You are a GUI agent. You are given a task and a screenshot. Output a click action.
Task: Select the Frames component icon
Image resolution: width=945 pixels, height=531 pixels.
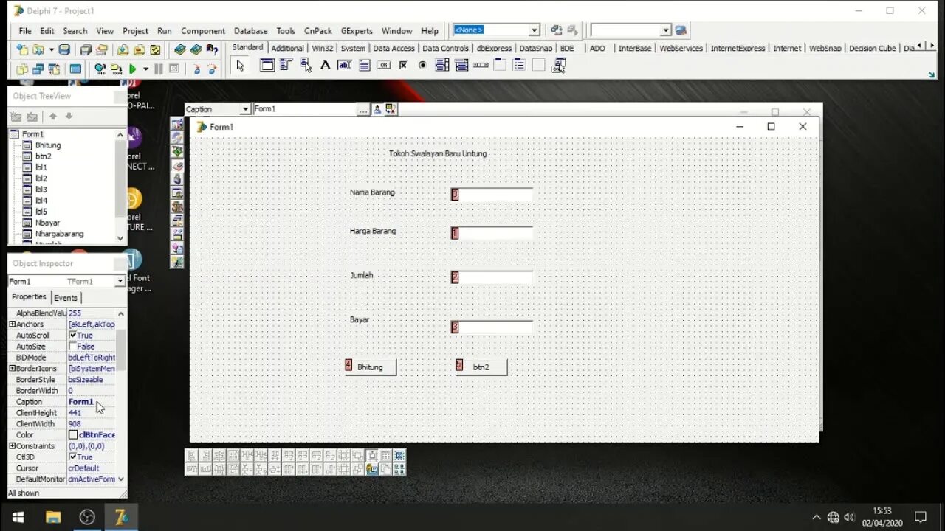267,66
